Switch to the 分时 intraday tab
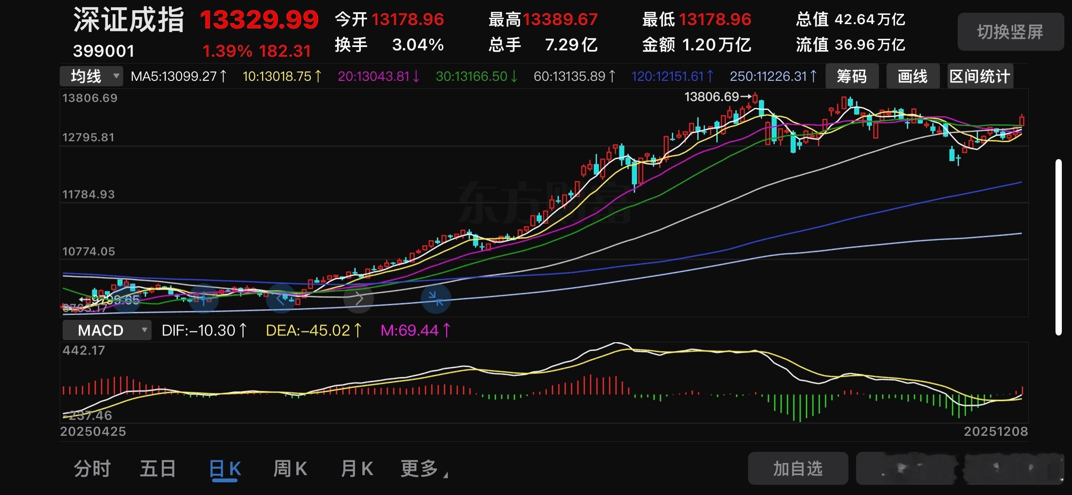 (92, 469)
